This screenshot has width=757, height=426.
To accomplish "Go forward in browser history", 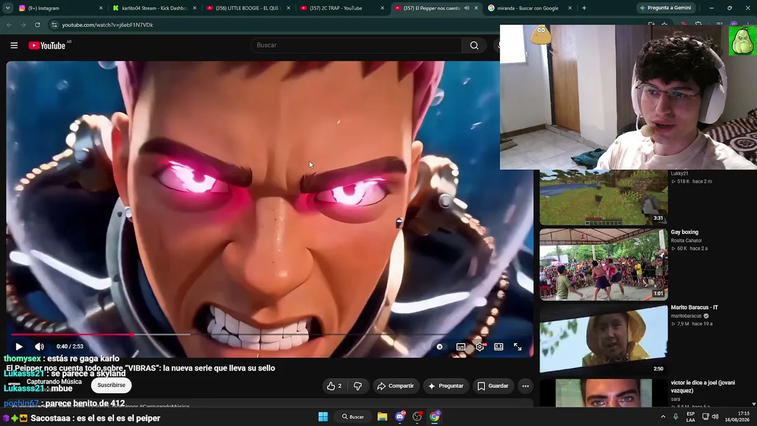I will 23,25.
